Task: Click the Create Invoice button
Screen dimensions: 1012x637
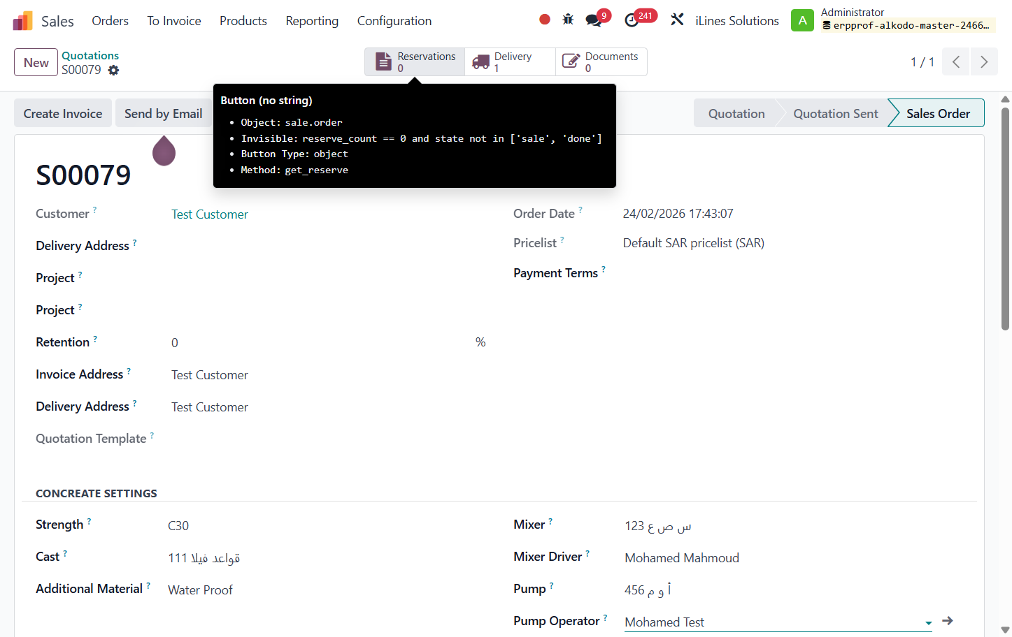Action: point(63,113)
